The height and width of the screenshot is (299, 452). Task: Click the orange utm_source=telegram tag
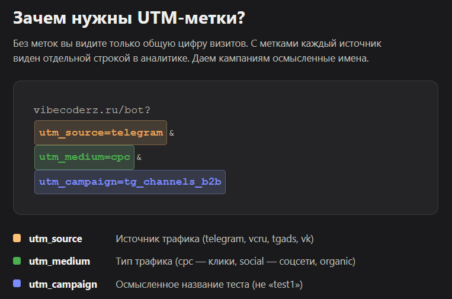[101, 133]
